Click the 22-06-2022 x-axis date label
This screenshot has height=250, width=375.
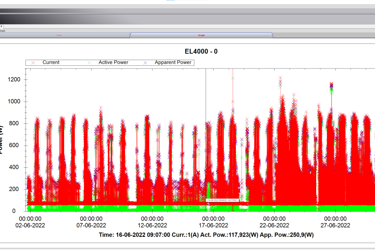coord(274,225)
